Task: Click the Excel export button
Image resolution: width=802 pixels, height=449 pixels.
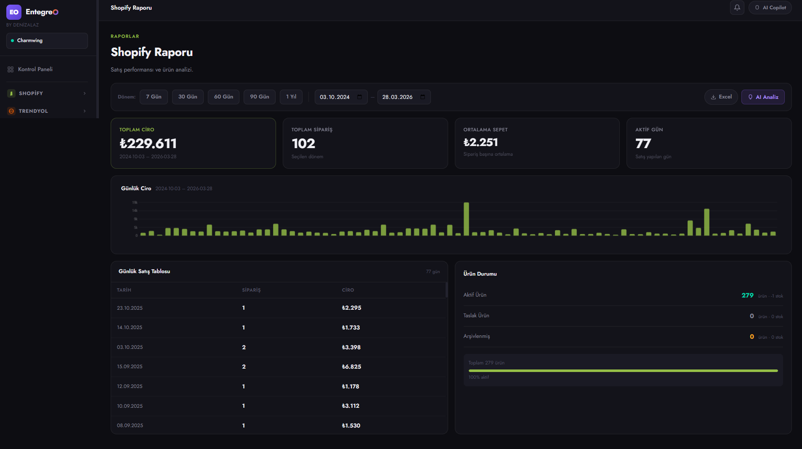Action: point(721,97)
